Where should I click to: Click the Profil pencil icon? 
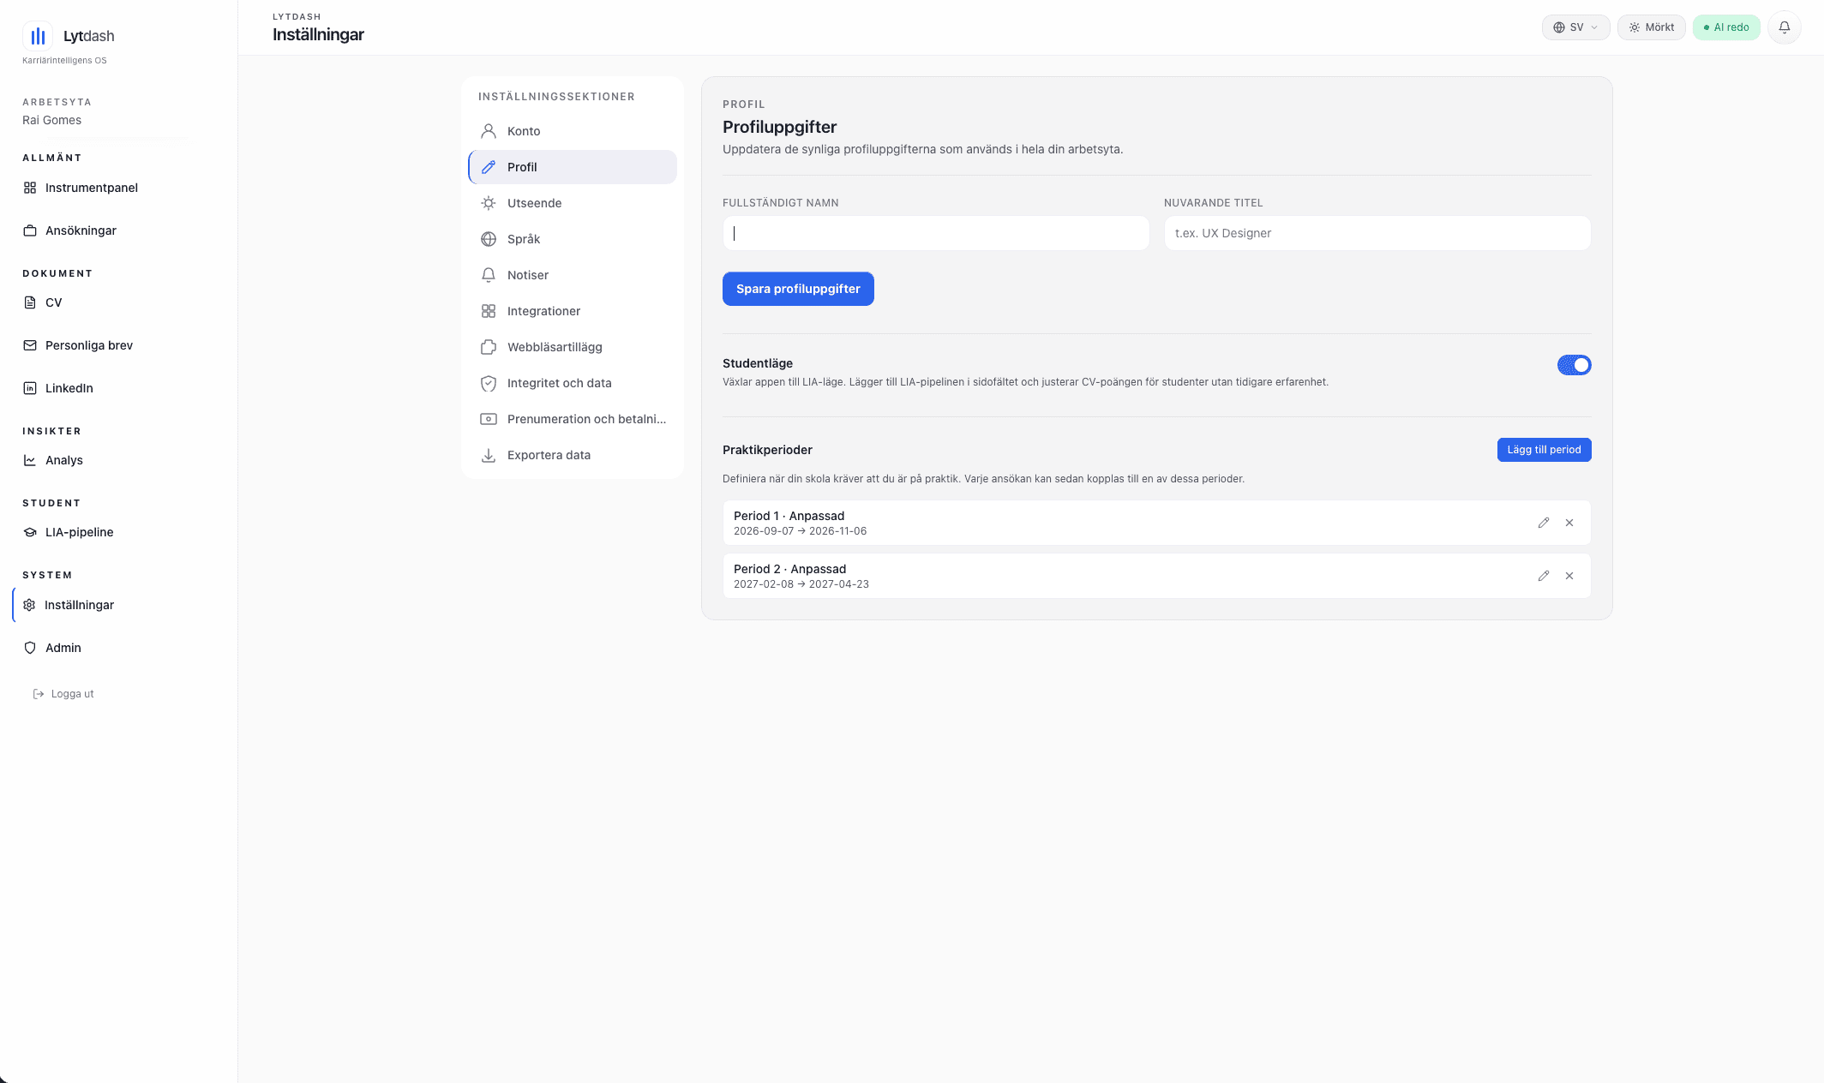click(x=489, y=167)
